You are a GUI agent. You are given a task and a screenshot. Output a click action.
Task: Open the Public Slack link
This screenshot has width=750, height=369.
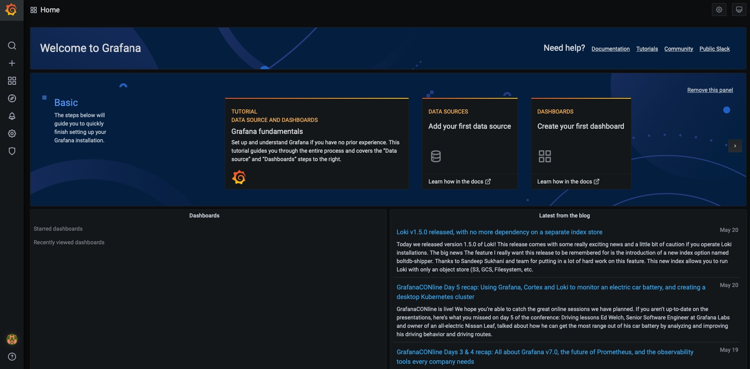coord(715,49)
